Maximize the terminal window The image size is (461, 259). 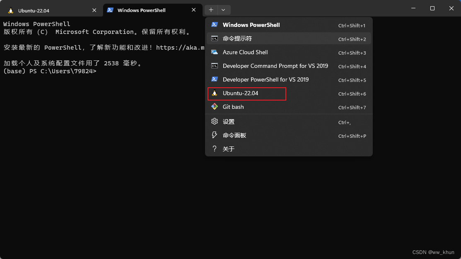(x=432, y=8)
